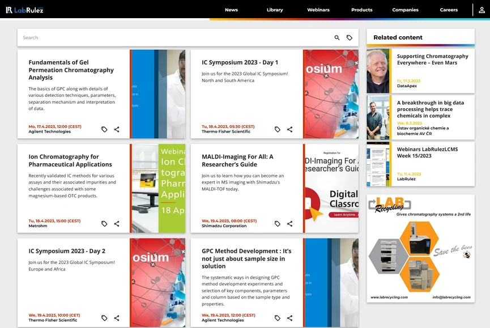The height and width of the screenshot is (328, 490).
Task: Open the Companies menu
Action: (x=405, y=10)
